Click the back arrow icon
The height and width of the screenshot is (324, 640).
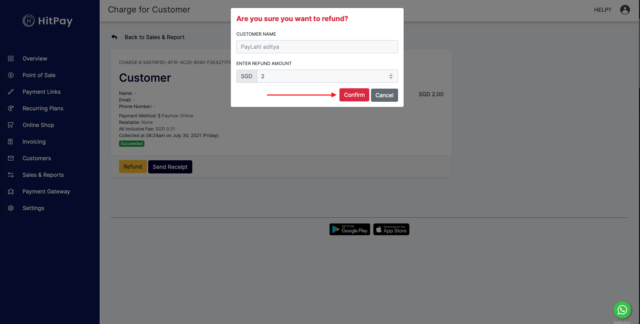(114, 37)
